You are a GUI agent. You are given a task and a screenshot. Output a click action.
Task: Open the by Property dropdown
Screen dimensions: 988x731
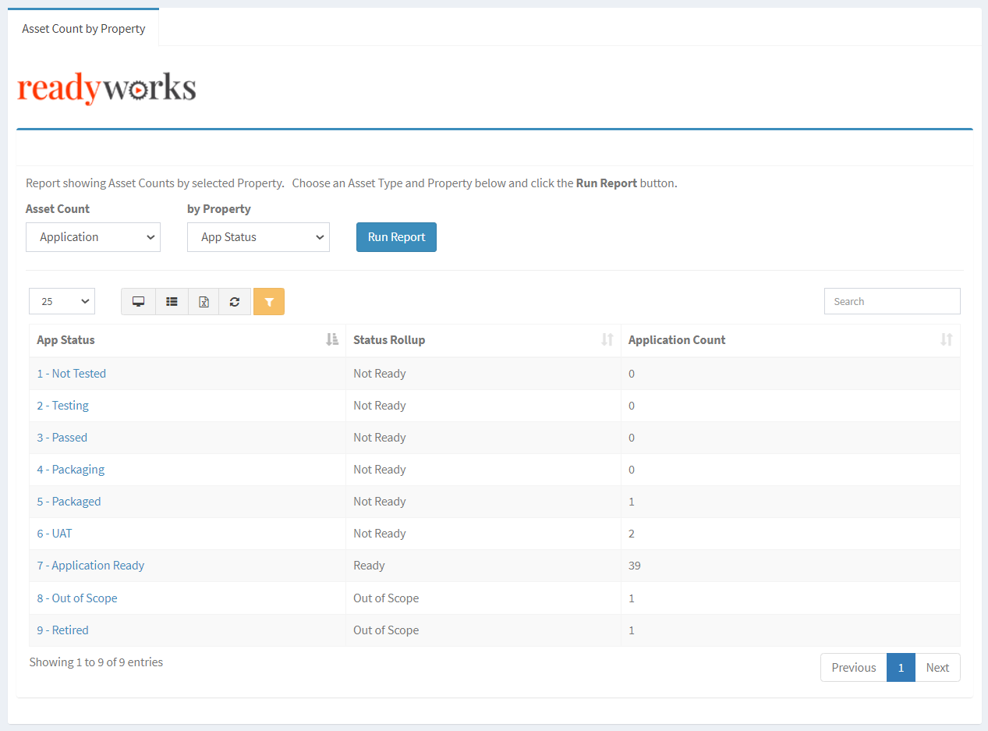click(257, 236)
